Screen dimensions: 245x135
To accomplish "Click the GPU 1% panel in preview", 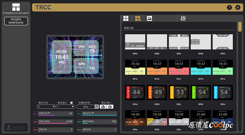I will [x=86, y=66].
